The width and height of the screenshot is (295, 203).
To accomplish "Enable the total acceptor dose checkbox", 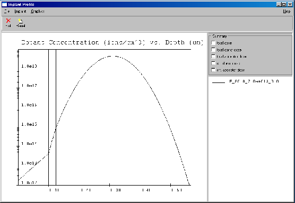I will point(213,57).
